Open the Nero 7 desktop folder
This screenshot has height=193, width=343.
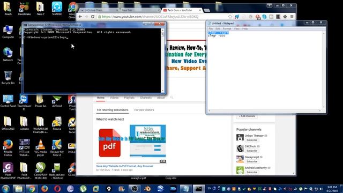tap(40, 9)
